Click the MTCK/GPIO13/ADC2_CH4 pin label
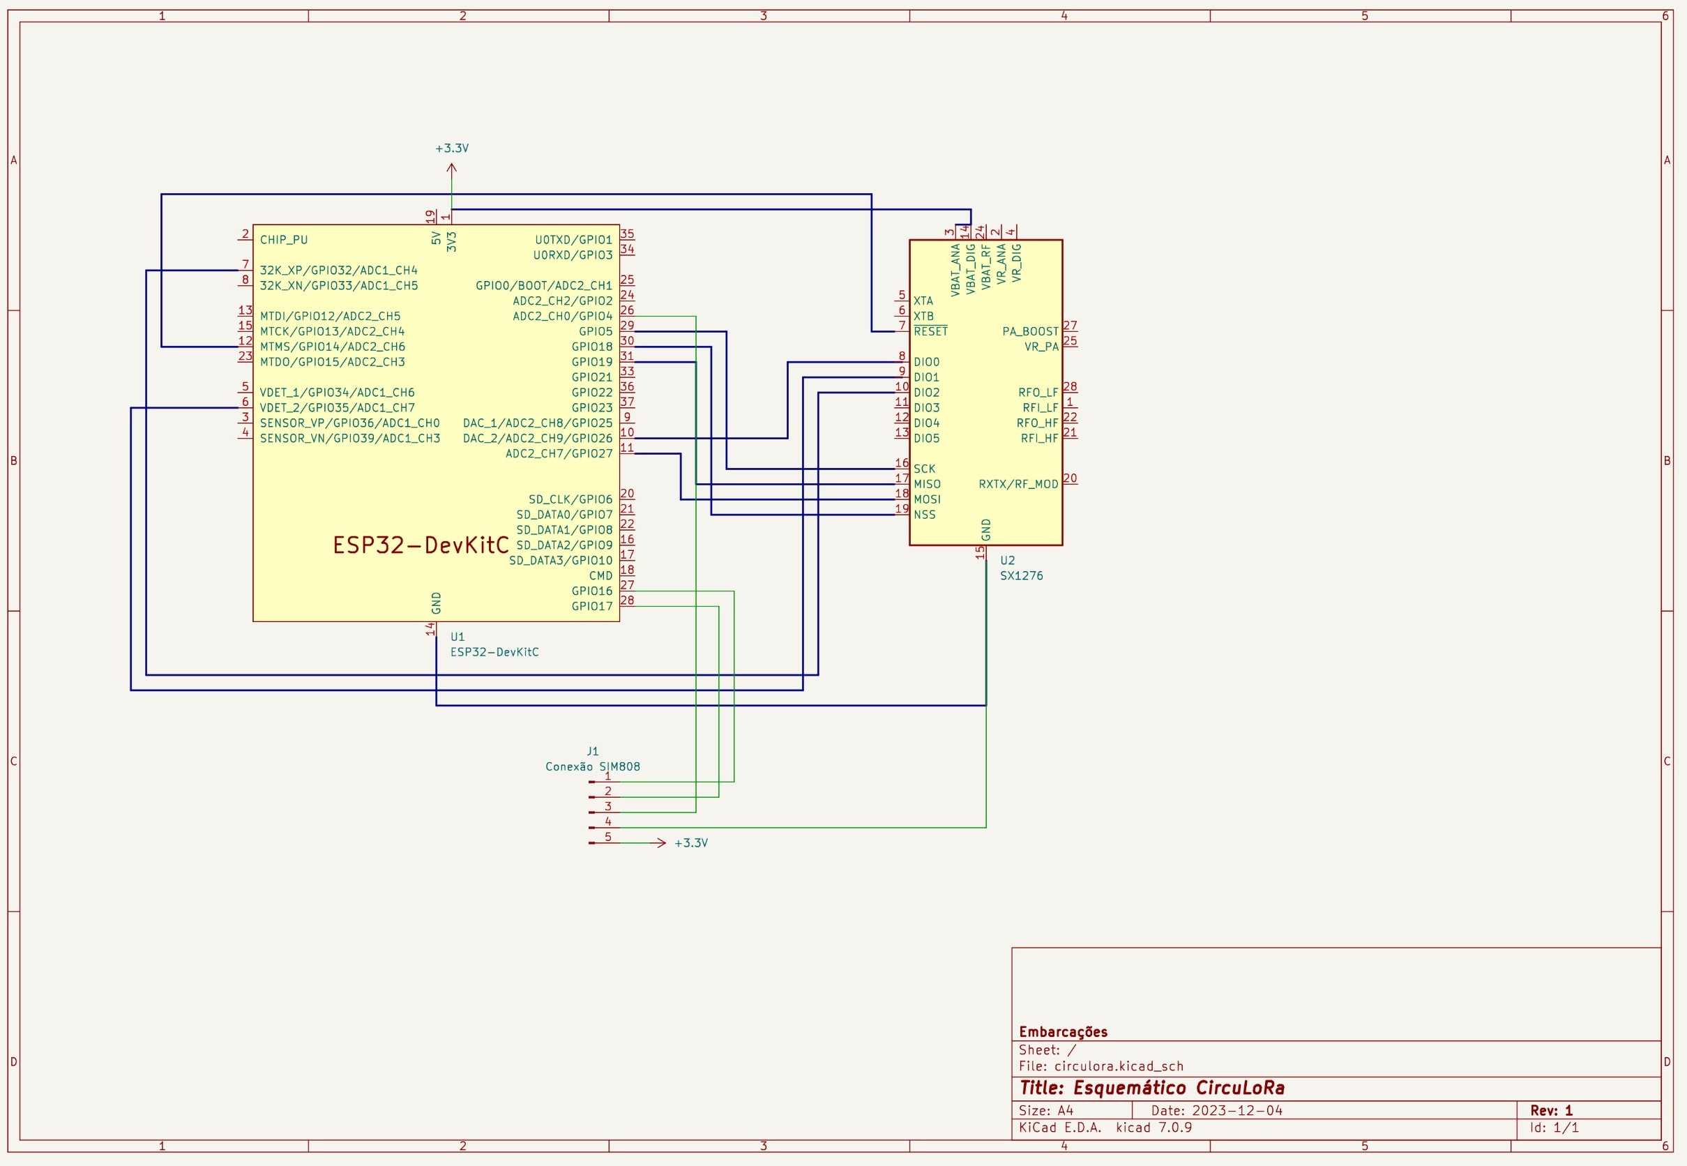This screenshot has width=1687, height=1166. pyautogui.click(x=333, y=331)
